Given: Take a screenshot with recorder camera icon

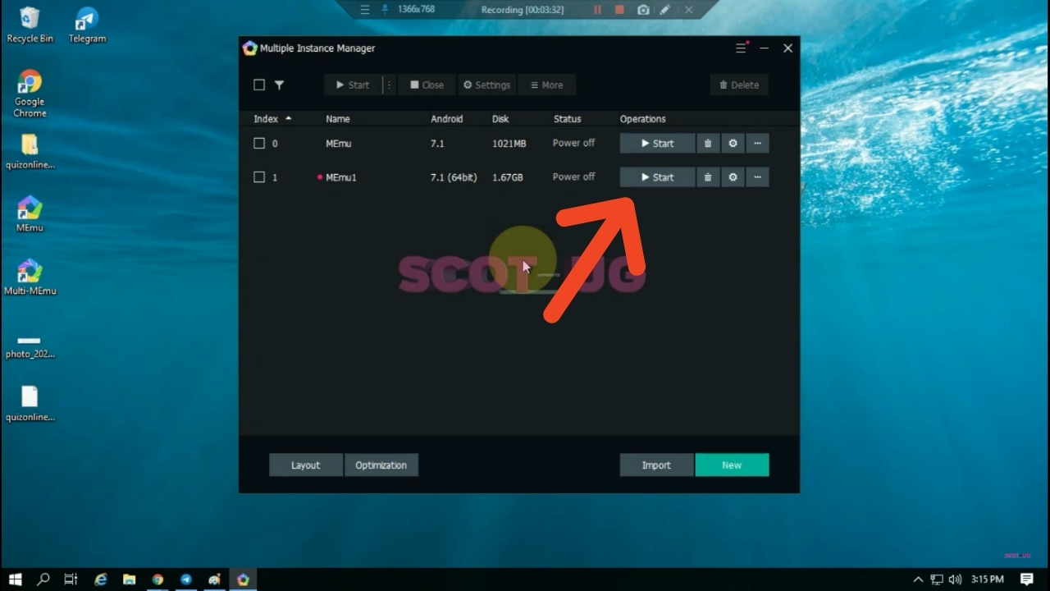Looking at the screenshot, I should click(643, 10).
